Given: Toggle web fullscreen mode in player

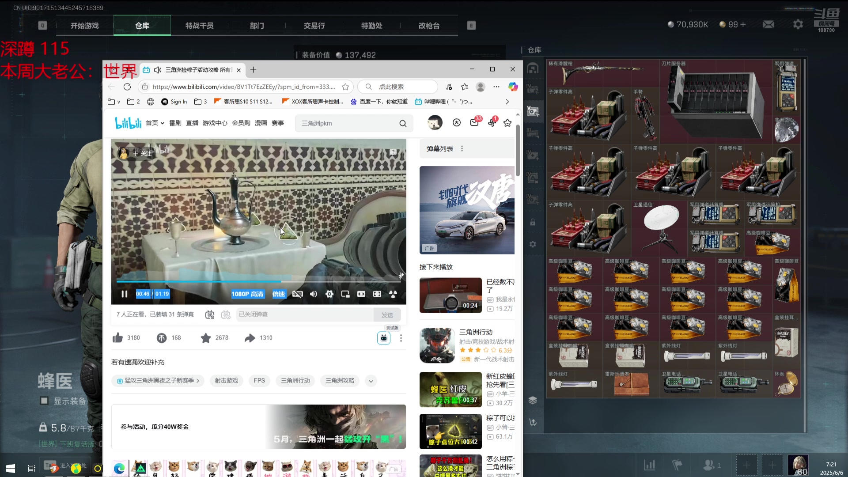Looking at the screenshot, I should [377, 294].
